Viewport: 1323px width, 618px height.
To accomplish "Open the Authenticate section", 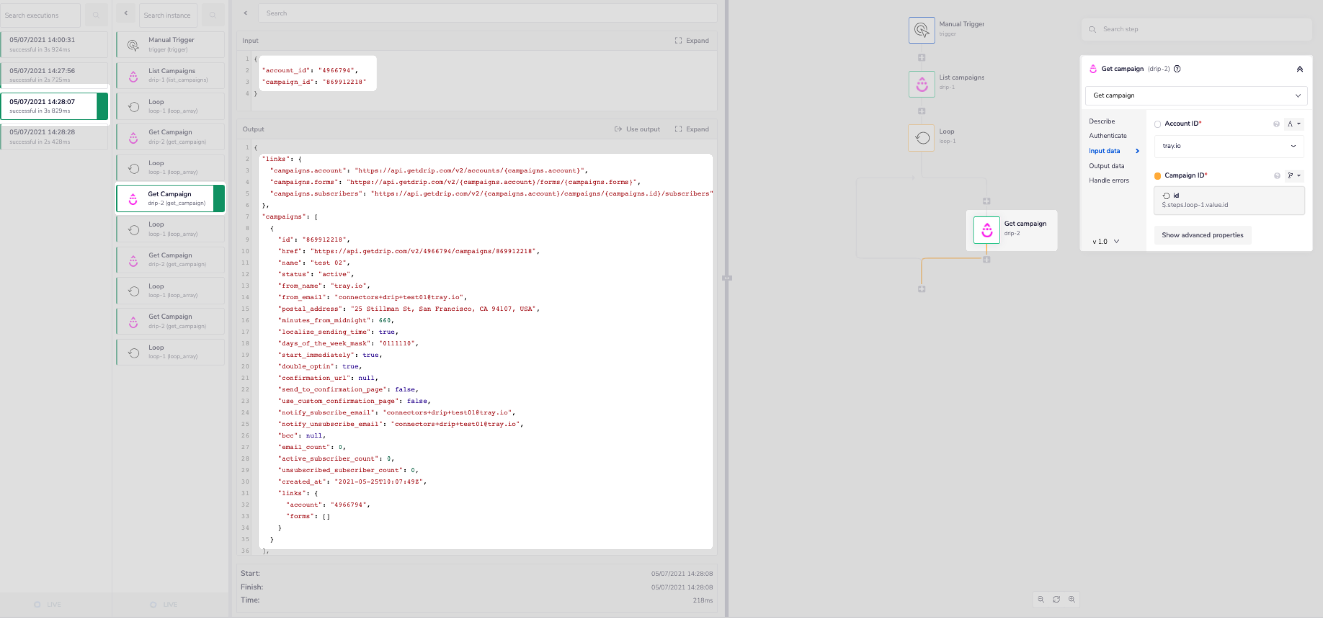I will coord(1108,135).
